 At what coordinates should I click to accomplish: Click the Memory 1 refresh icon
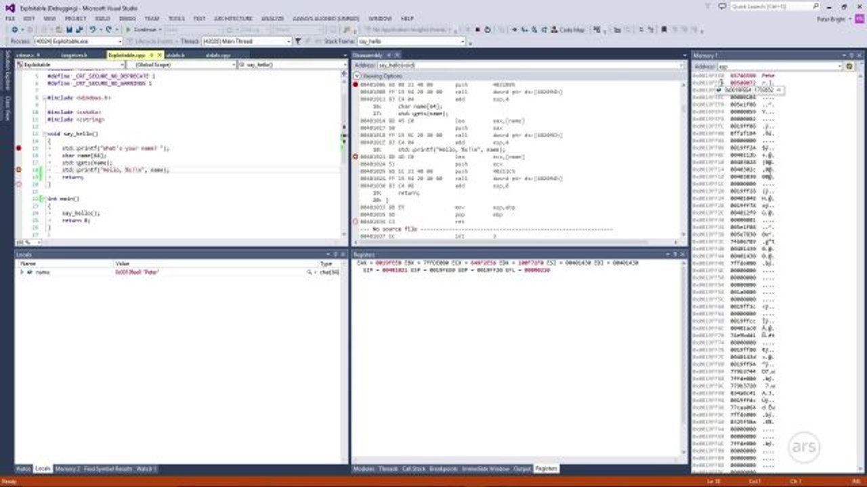tap(849, 66)
